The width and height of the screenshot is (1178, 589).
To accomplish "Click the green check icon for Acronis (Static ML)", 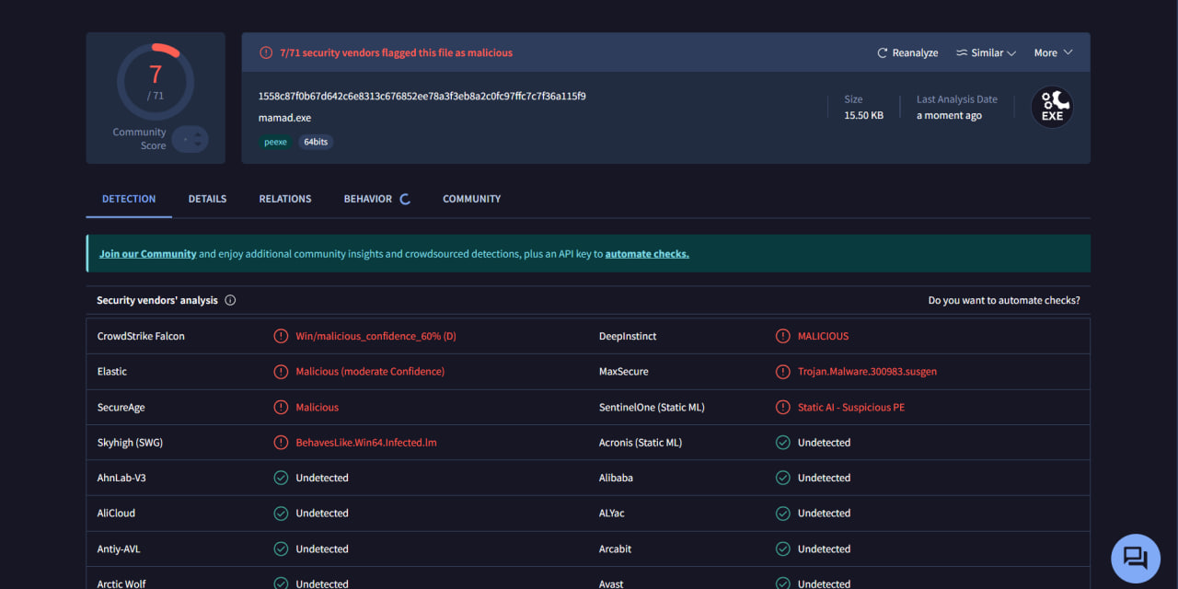I will pos(783,443).
